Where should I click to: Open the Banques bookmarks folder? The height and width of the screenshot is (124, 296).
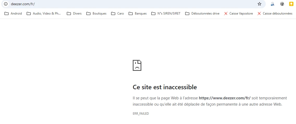pyautogui.click(x=138, y=13)
